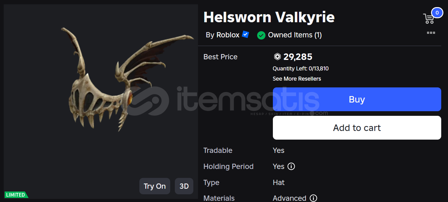Click the Robux currency icon by price

coord(277,57)
